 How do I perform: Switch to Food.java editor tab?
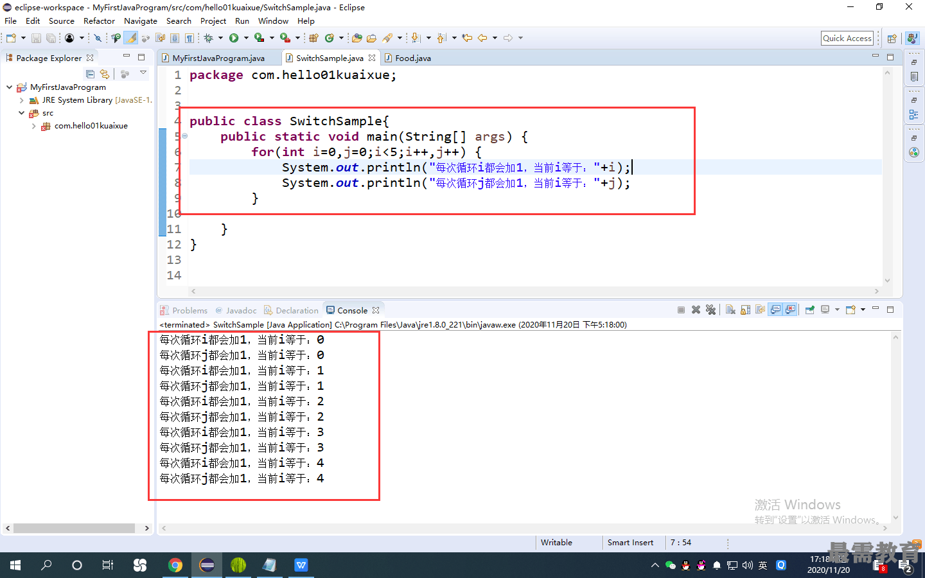(x=407, y=58)
